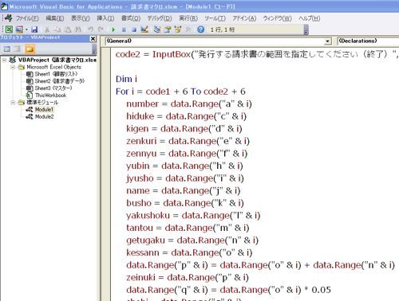This screenshot has width=399, height=301.
Task: Click the View Code button in the project pane
Action: [x=7, y=49]
